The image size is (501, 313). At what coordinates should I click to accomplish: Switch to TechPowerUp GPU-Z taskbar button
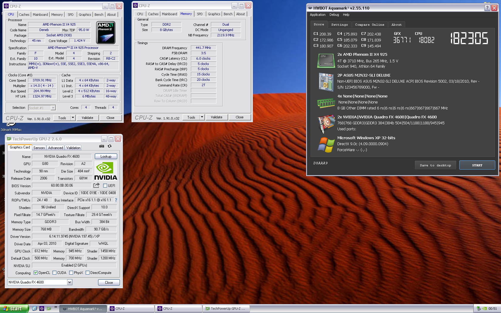[x=226, y=309]
